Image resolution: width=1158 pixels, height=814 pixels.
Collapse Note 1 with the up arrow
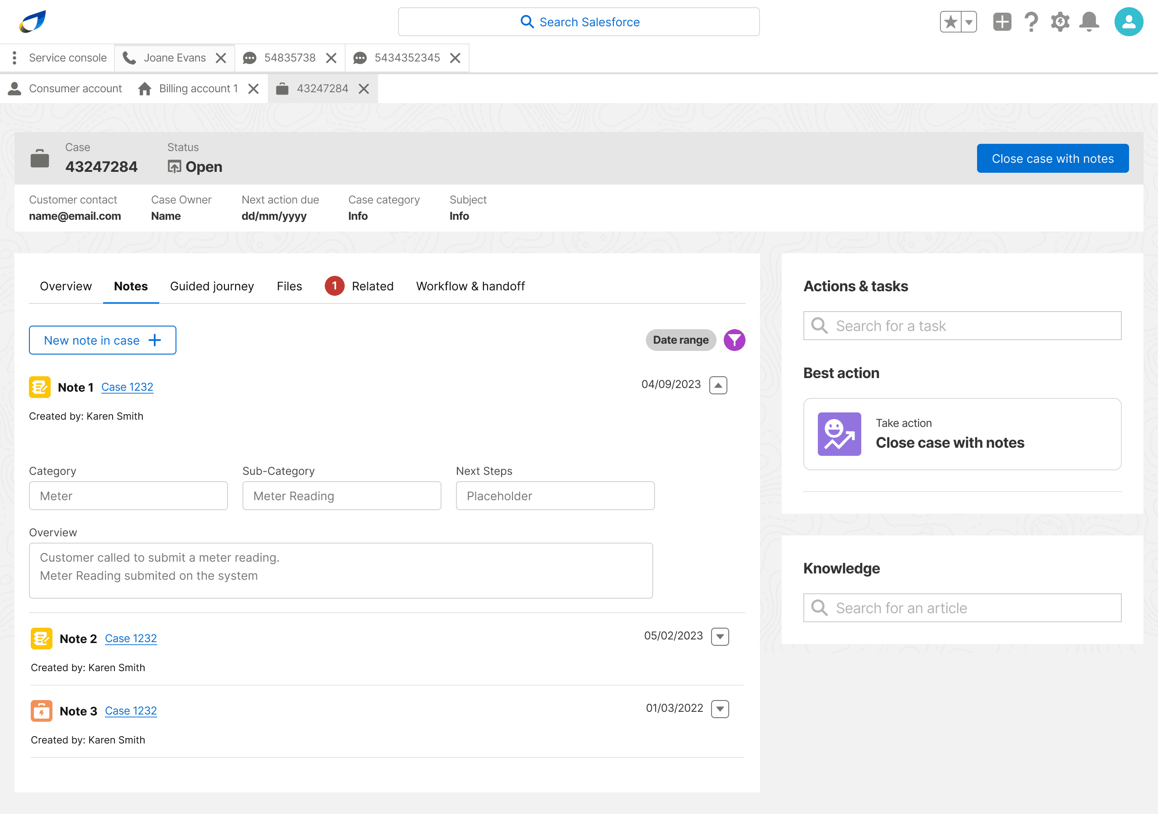(718, 385)
